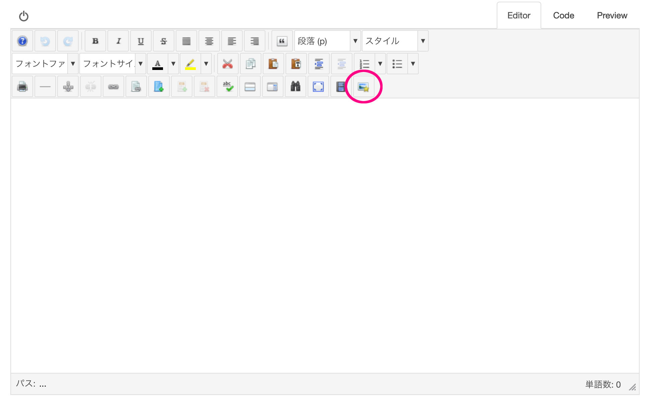The width and height of the screenshot is (648, 403).
Task: Switch to the Code tab
Action: tap(563, 15)
